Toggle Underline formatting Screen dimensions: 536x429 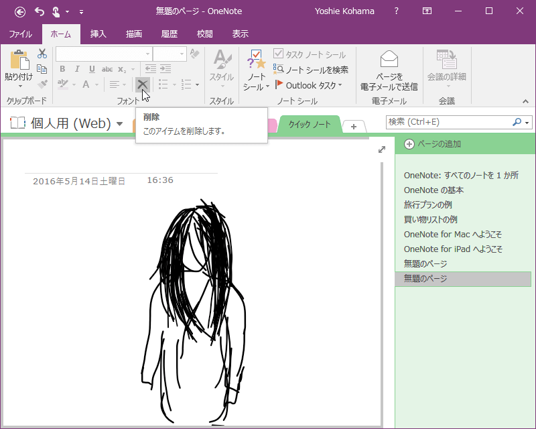click(x=92, y=69)
